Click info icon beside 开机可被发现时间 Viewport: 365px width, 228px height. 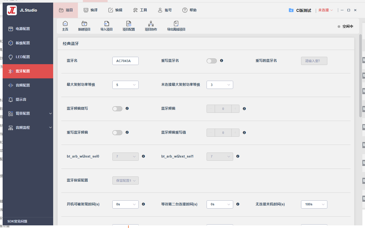[x=143, y=204]
